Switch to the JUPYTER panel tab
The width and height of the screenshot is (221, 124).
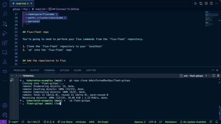tap(91, 70)
